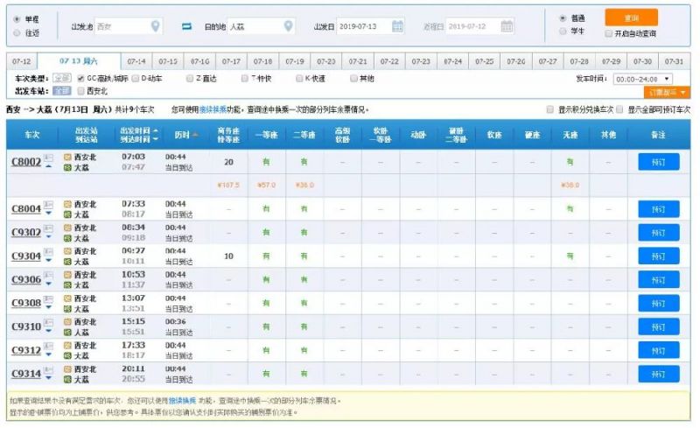
Task: Check 其他 train type checkbox
Action: (353, 78)
